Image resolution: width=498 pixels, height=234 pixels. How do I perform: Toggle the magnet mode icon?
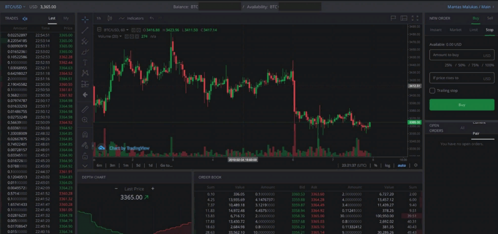tap(85, 134)
